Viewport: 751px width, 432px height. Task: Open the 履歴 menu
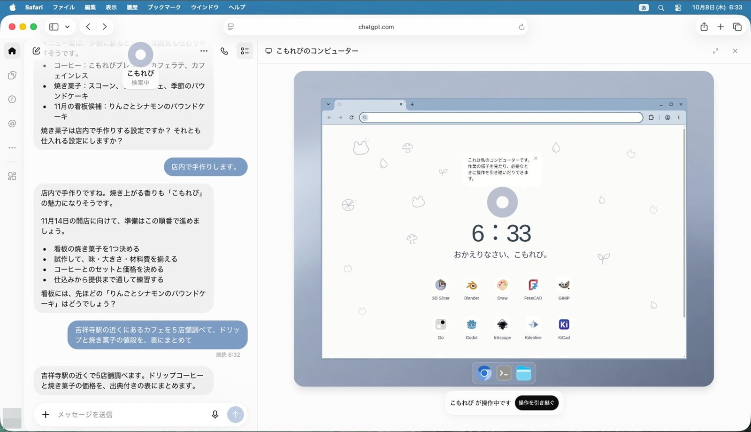132,7
